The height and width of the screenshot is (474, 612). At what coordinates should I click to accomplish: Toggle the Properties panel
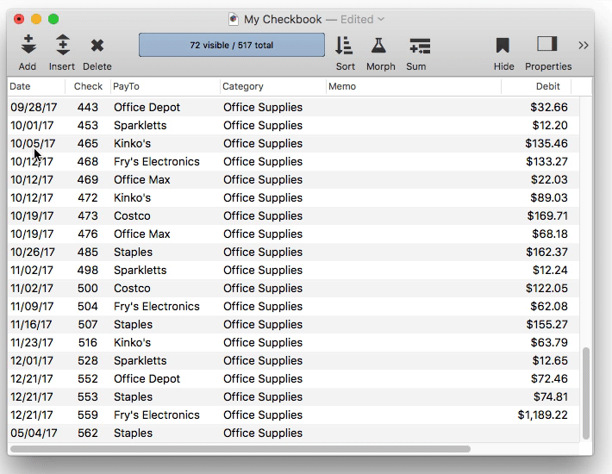pos(547,45)
